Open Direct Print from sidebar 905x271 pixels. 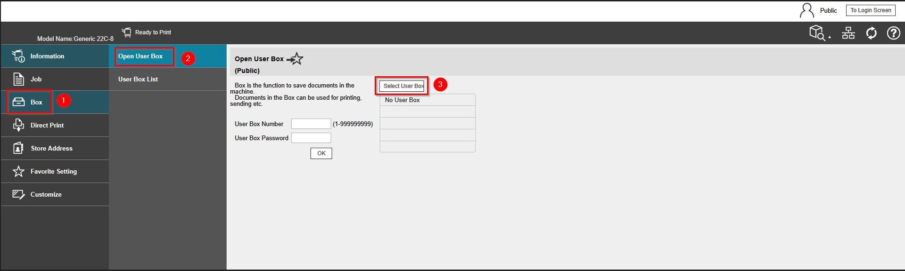click(x=47, y=125)
